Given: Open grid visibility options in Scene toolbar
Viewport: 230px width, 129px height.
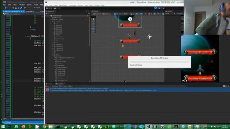Looking at the screenshot, I should click(x=116, y=14).
